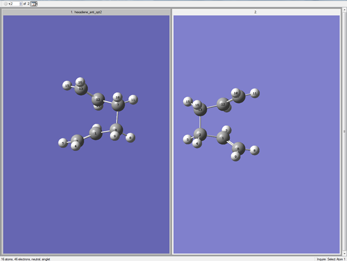347x261 pixels.
Task: Click the 'Select Atom 1' status bar text
Action: pyautogui.click(x=336, y=259)
